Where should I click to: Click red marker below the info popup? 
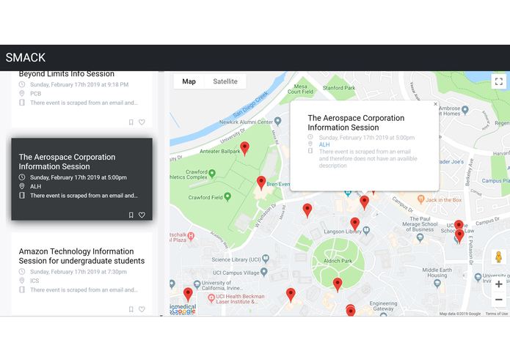point(364,202)
